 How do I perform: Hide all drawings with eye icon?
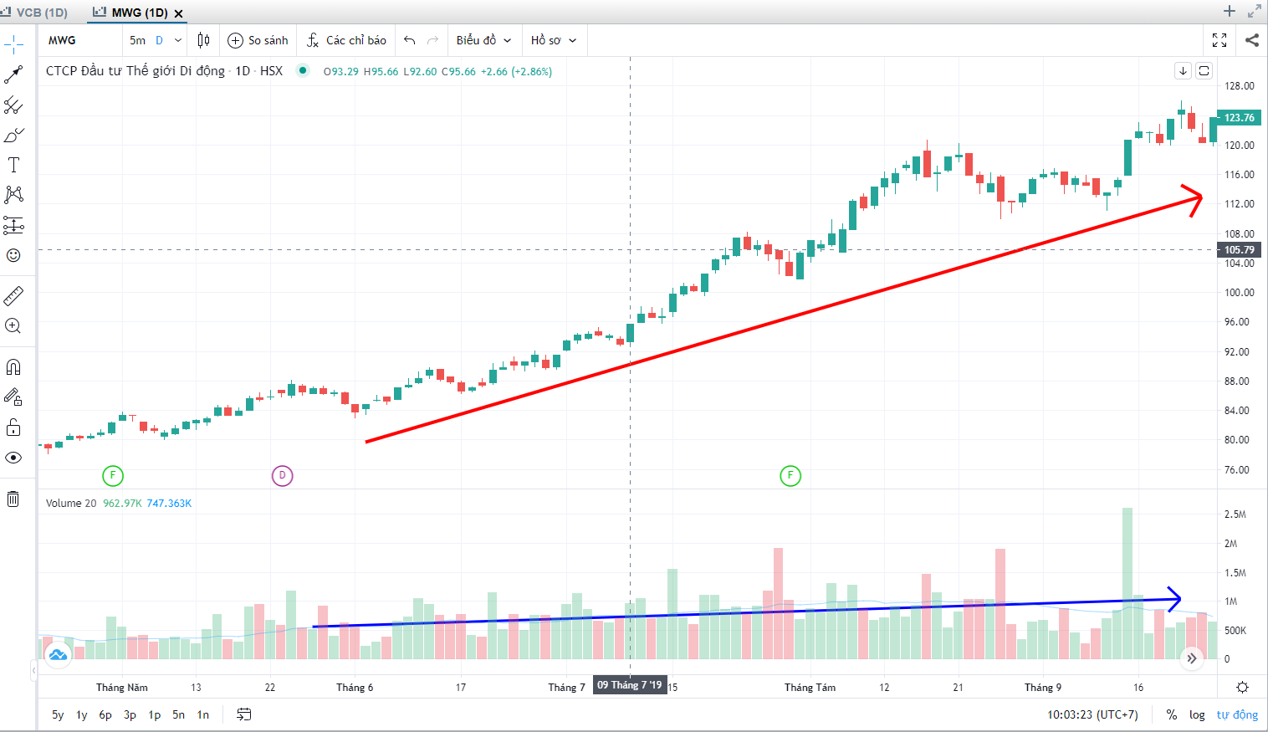tap(13, 458)
